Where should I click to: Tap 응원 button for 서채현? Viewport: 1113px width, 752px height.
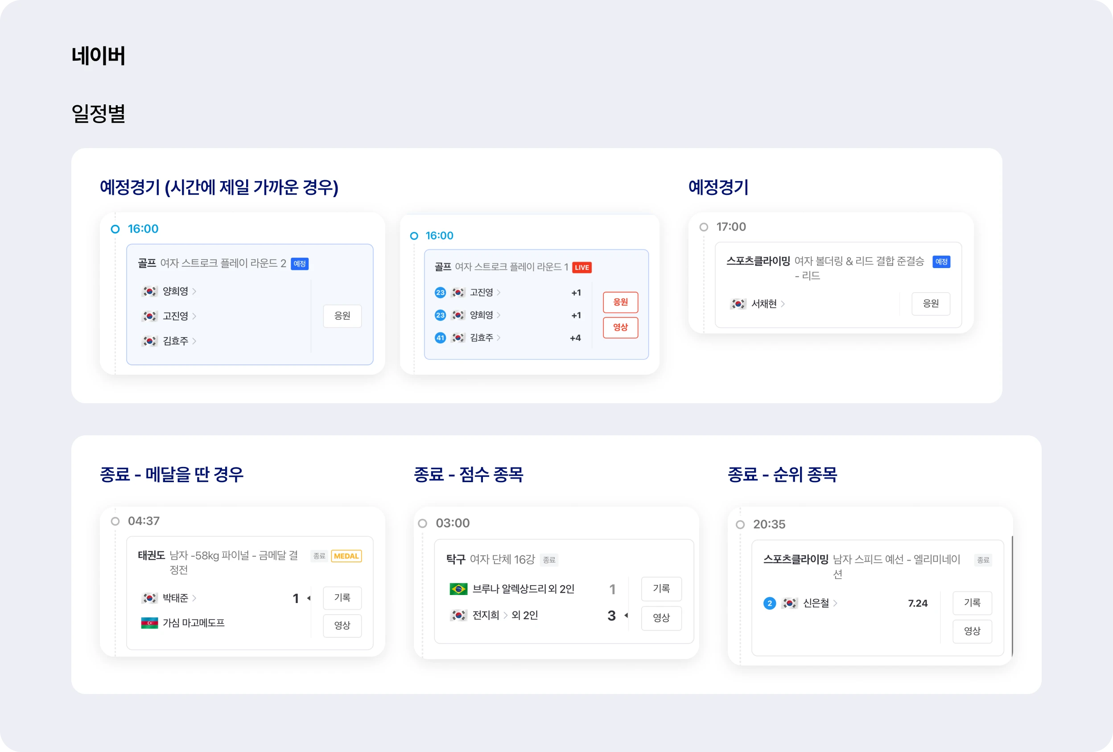point(931,304)
